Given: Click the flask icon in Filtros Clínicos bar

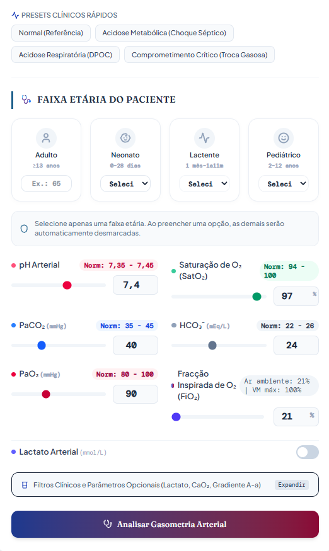Looking at the screenshot, I should click(25, 485).
